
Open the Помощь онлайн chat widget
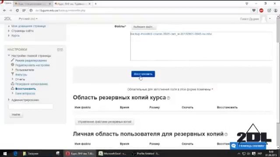point(248,146)
